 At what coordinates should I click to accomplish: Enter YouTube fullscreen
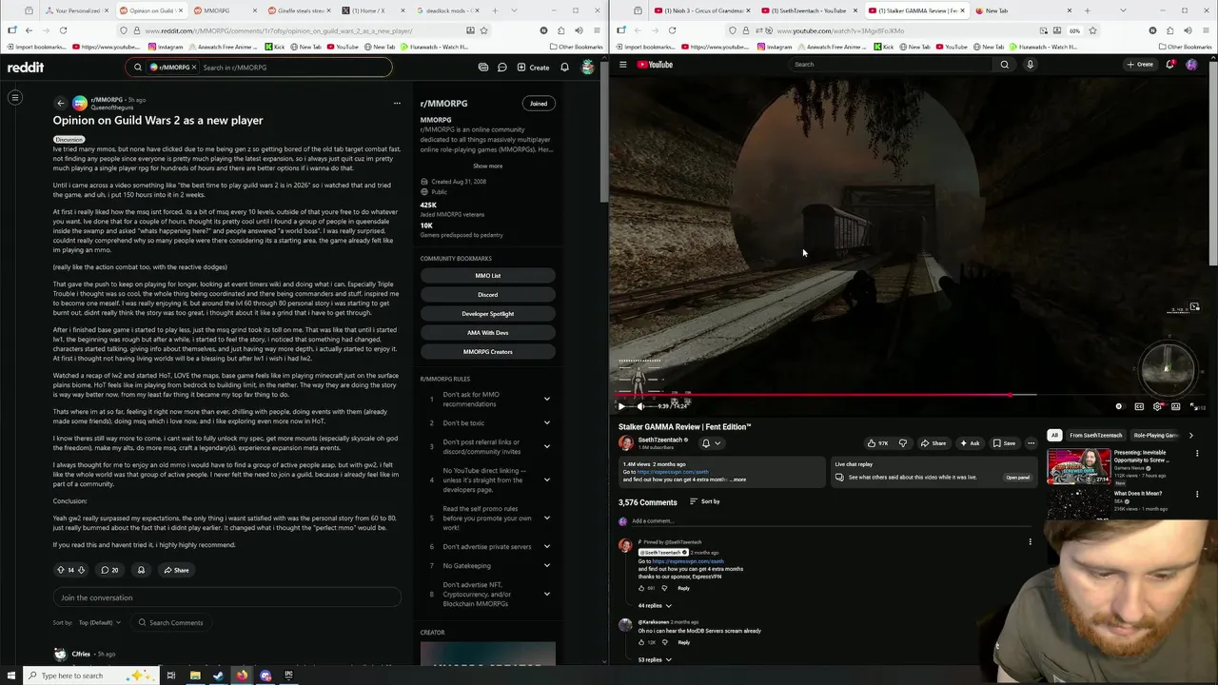pyautogui.click(x=1194, y=406)
